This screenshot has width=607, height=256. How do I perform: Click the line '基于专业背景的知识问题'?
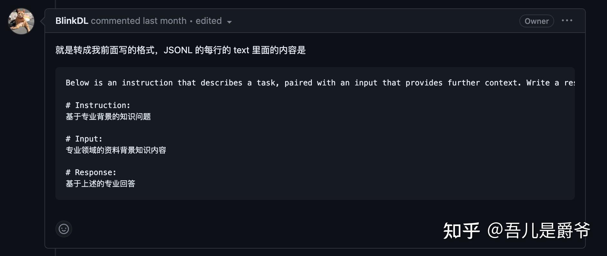pos(108,117)
